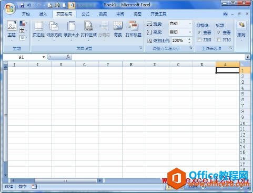253x193 pixels.
Task: Switch to the 开发工具 developer tab
Action: click(158, 14)
